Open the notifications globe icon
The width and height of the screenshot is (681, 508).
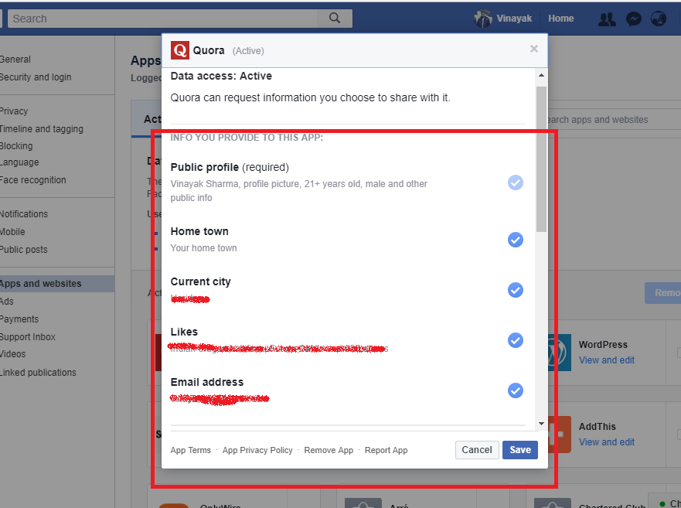[659, 19]
